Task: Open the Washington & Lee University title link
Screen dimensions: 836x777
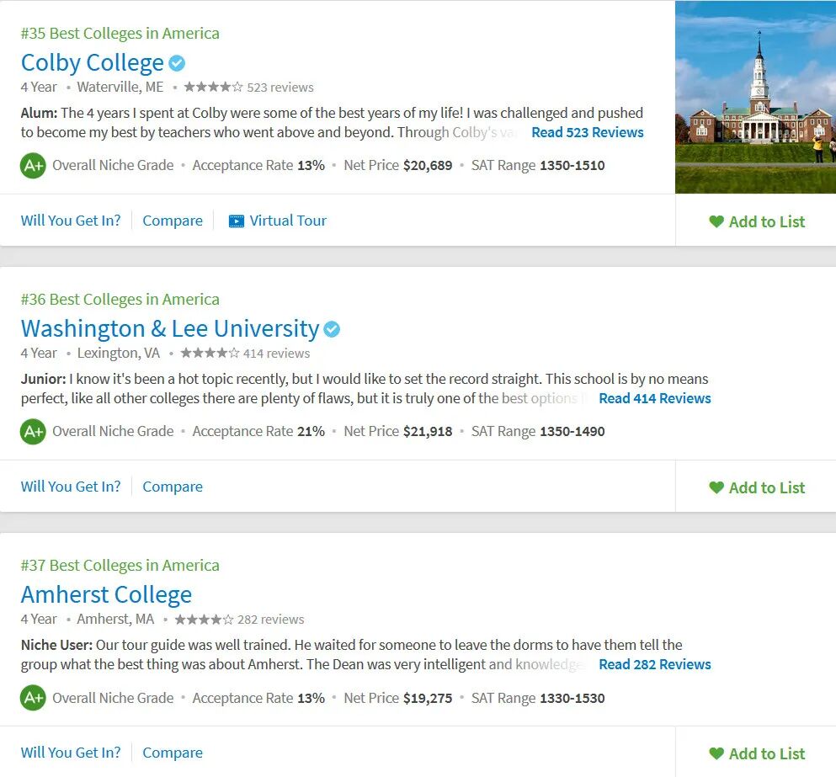Action: coord(170,328)
